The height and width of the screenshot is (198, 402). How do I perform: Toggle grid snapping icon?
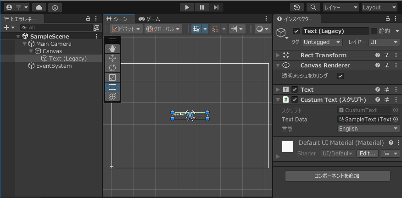click(x=215, y=29)
